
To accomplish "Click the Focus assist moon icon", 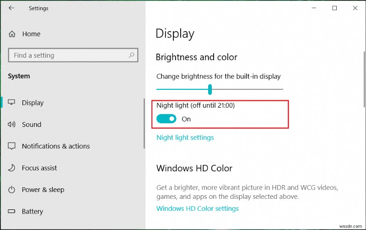I will (12, 168).
